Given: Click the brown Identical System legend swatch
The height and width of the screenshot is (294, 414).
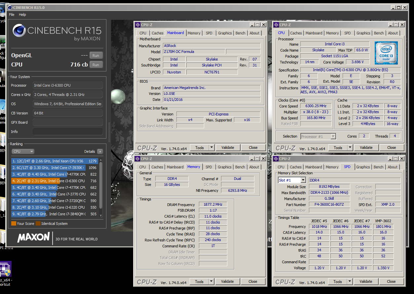Looking at the screenshot, I should click(x=38, y=224).
